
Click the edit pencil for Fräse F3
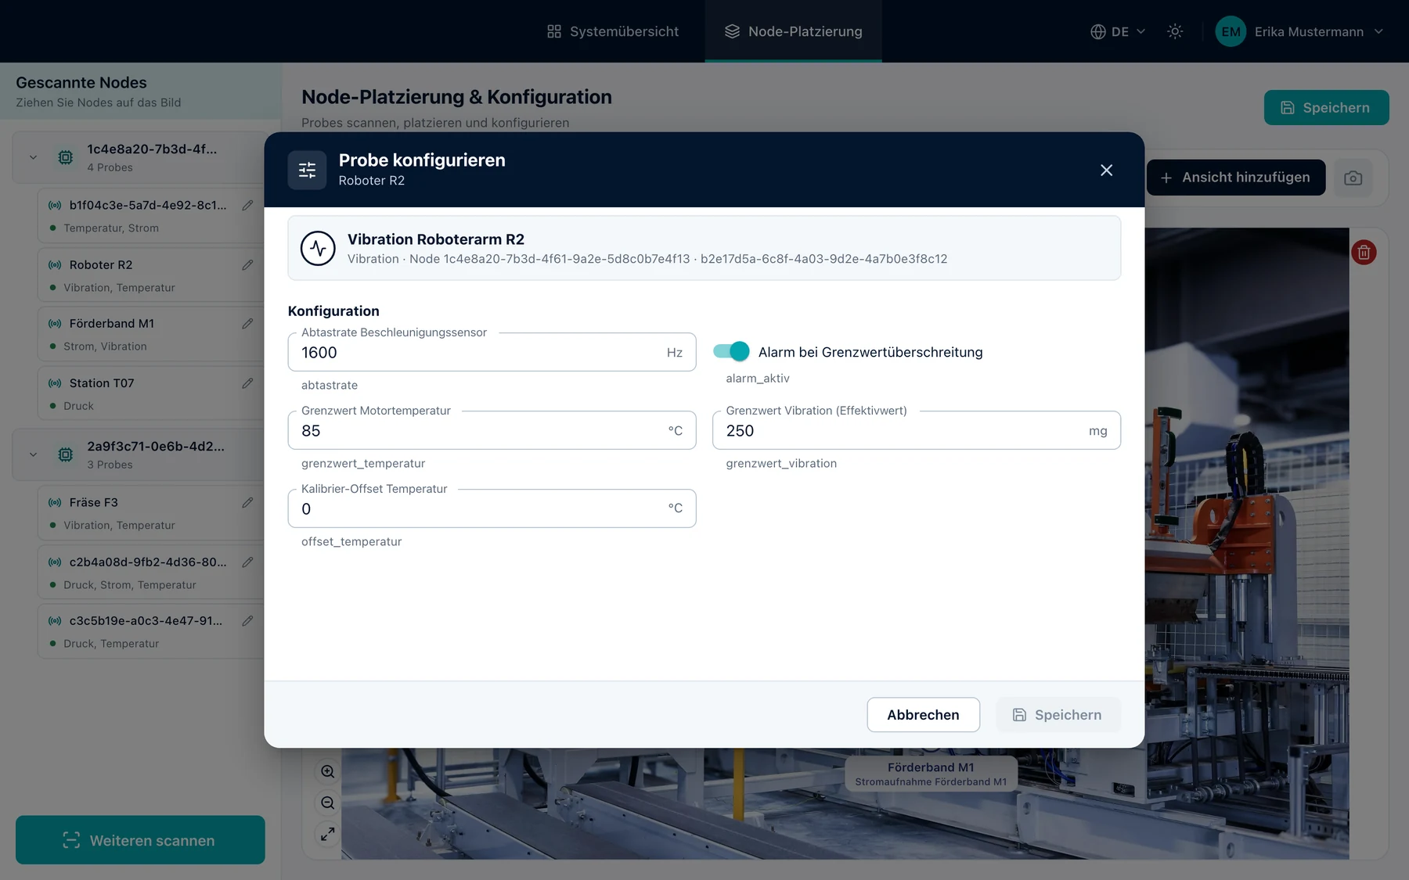pos(247,503)
